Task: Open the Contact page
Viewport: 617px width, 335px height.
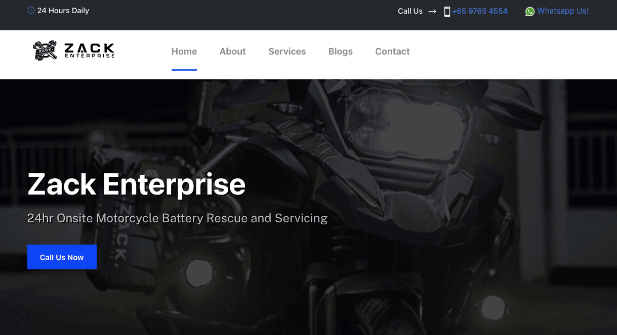Action: point(392,52)
